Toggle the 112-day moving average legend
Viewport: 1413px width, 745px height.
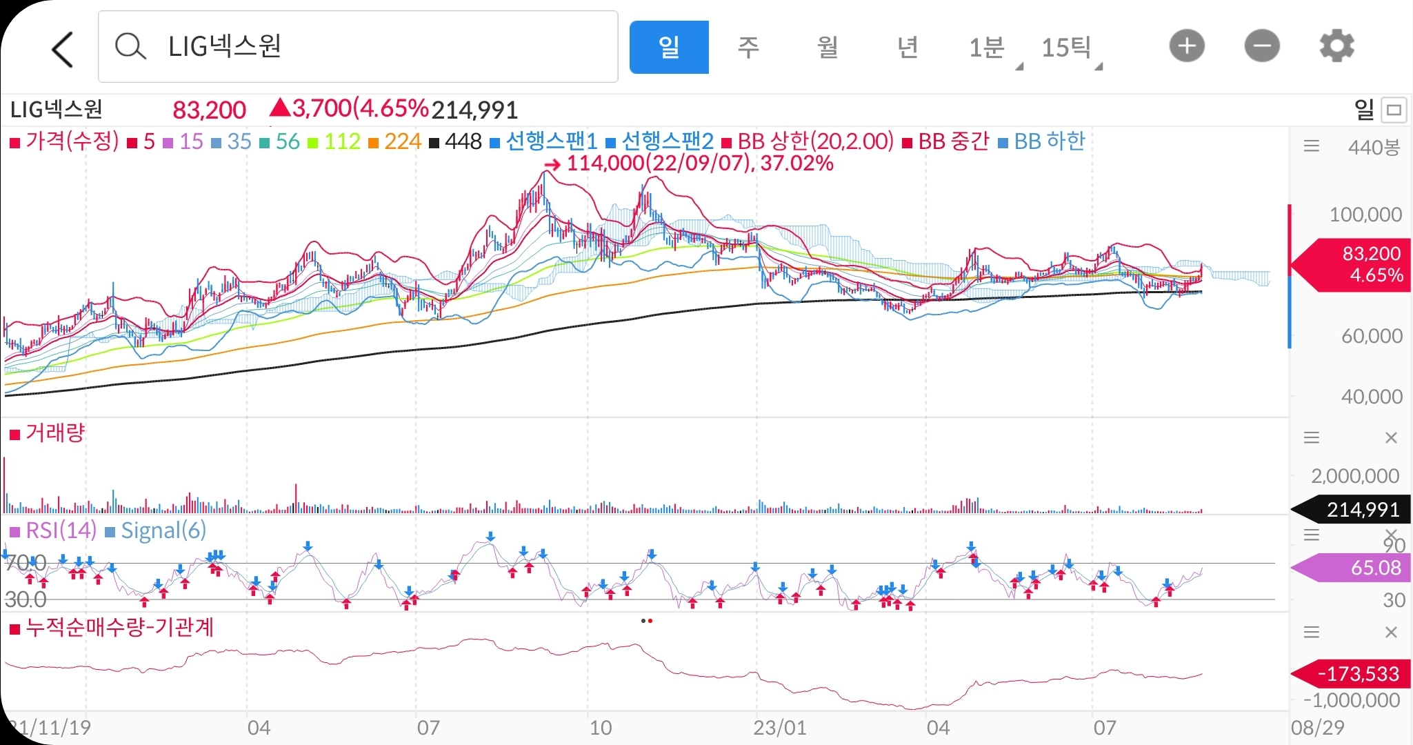pos(334,141)
